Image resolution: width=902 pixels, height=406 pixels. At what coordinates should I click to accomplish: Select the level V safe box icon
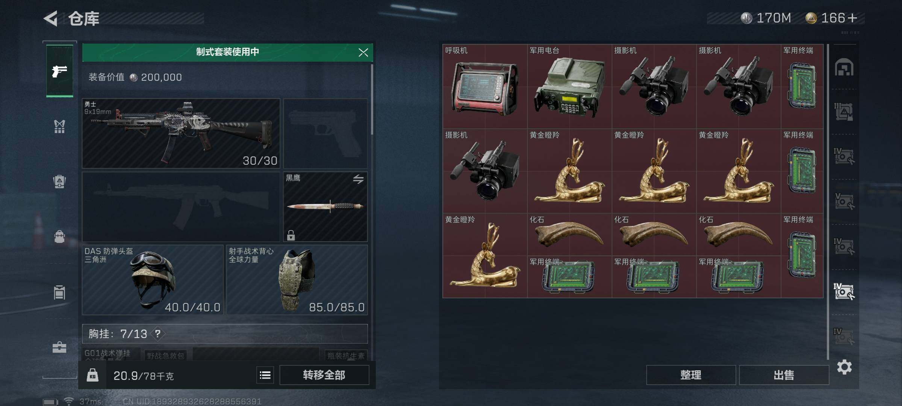pyautogui.click(x=844, y=201)
